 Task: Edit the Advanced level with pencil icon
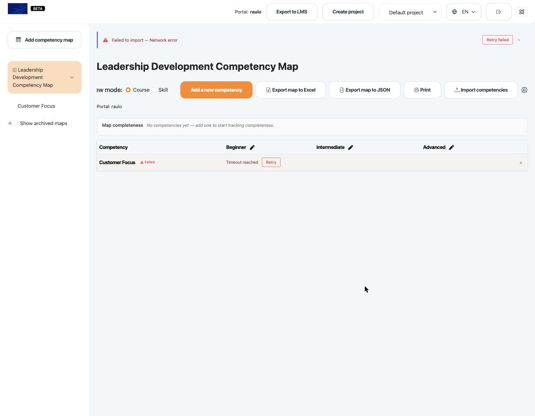(451, 147)
